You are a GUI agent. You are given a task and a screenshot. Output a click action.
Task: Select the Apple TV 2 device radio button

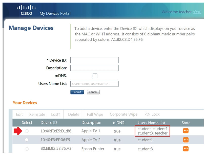pos(27,140)
